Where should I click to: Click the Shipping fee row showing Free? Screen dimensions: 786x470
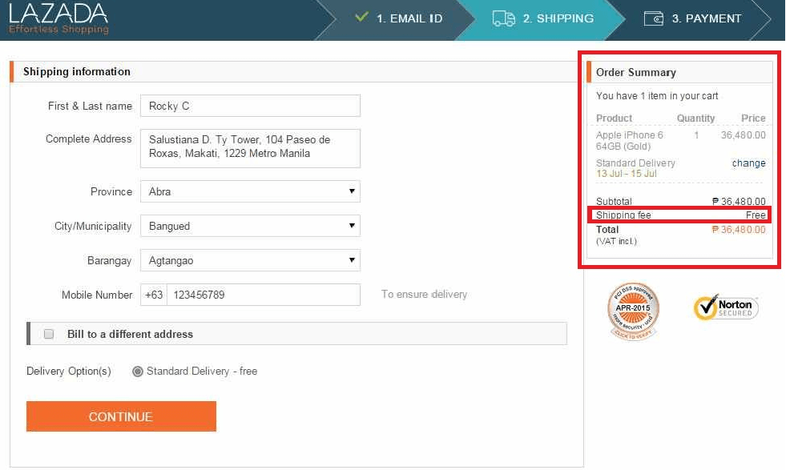(679, 215)
